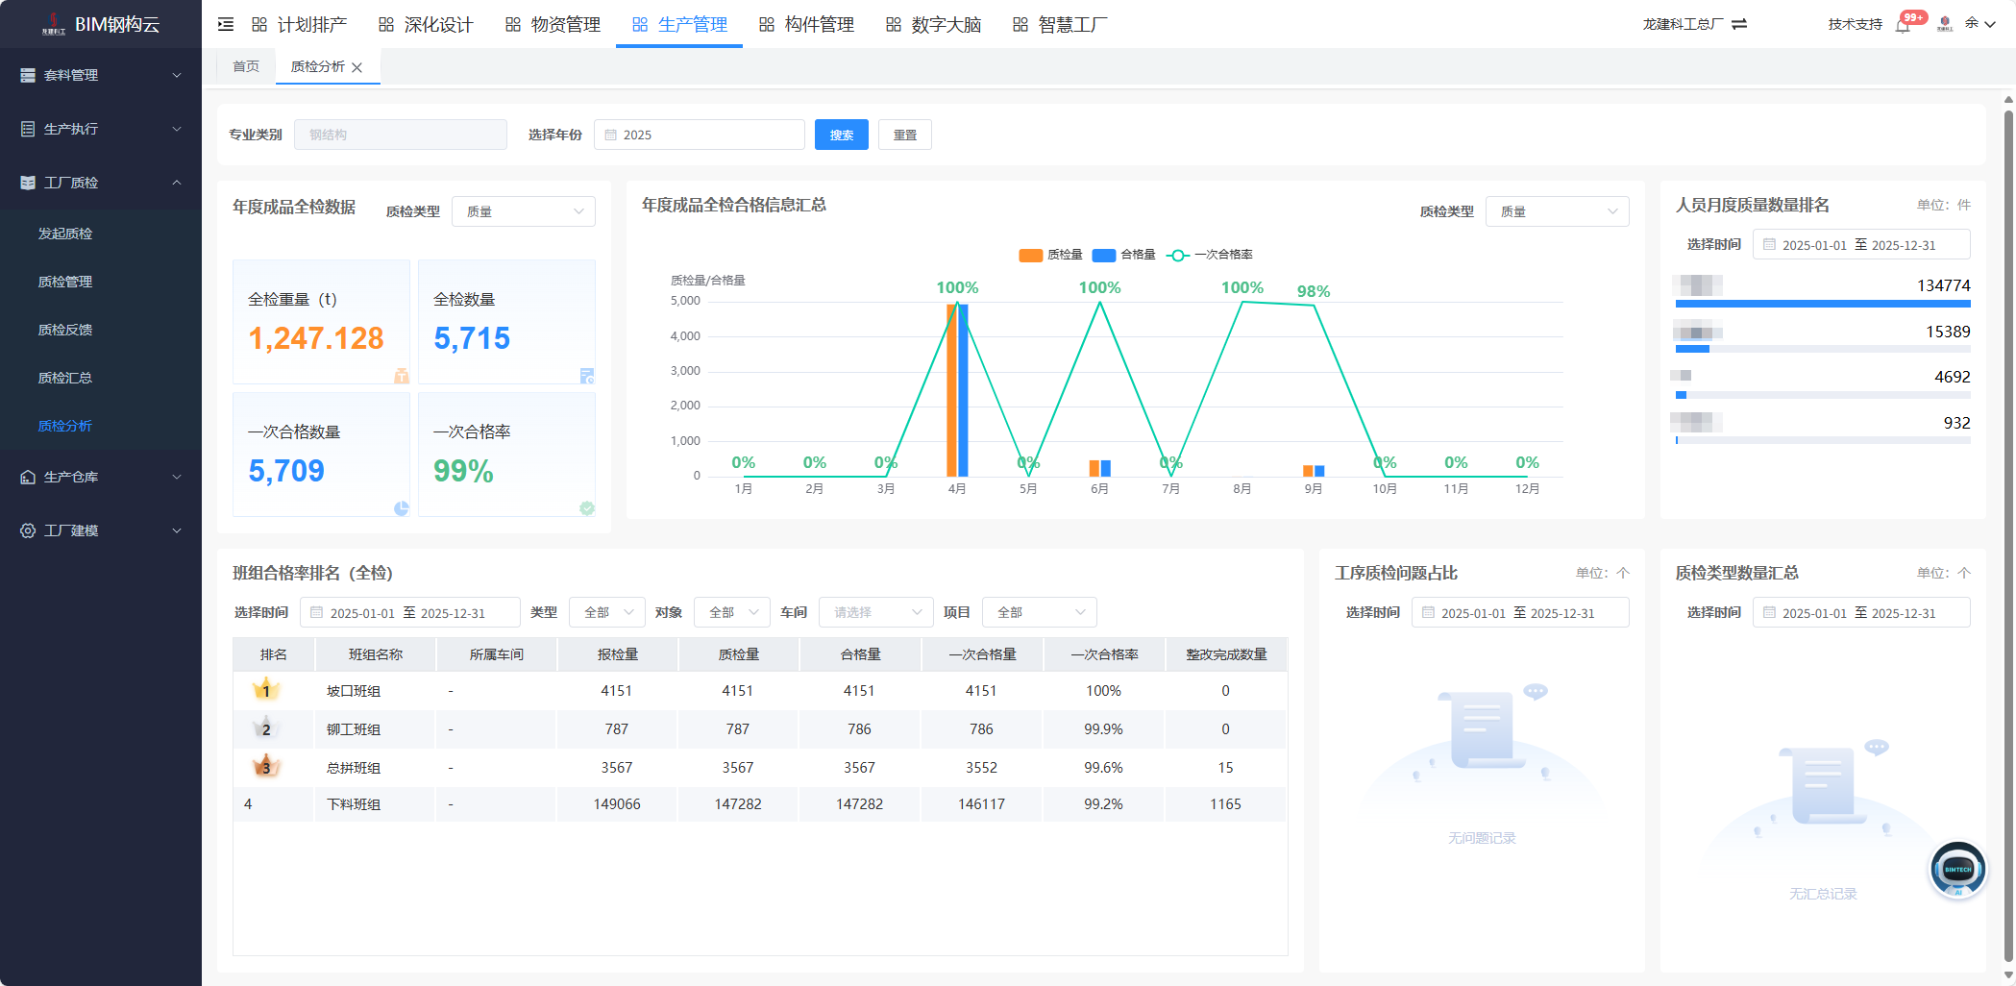
Task: Open the 项目 dropdown in 班组合格率排名
Action: point(1040,612)
